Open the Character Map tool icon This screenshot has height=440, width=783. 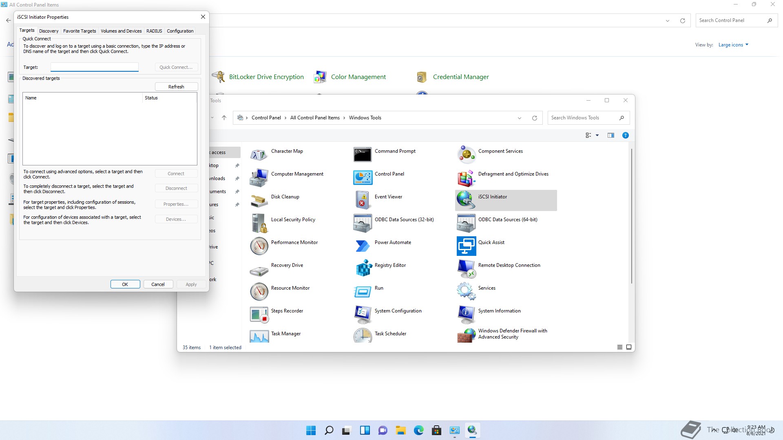click(259, 155)
